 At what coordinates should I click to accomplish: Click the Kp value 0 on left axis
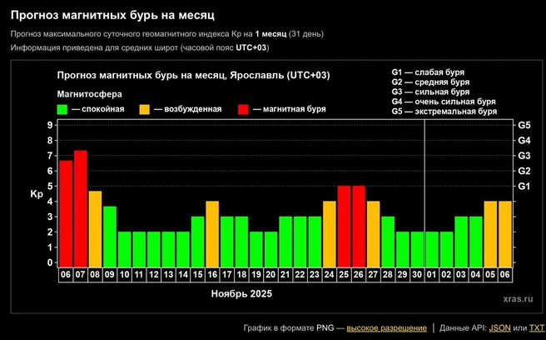tap(50, 262)
